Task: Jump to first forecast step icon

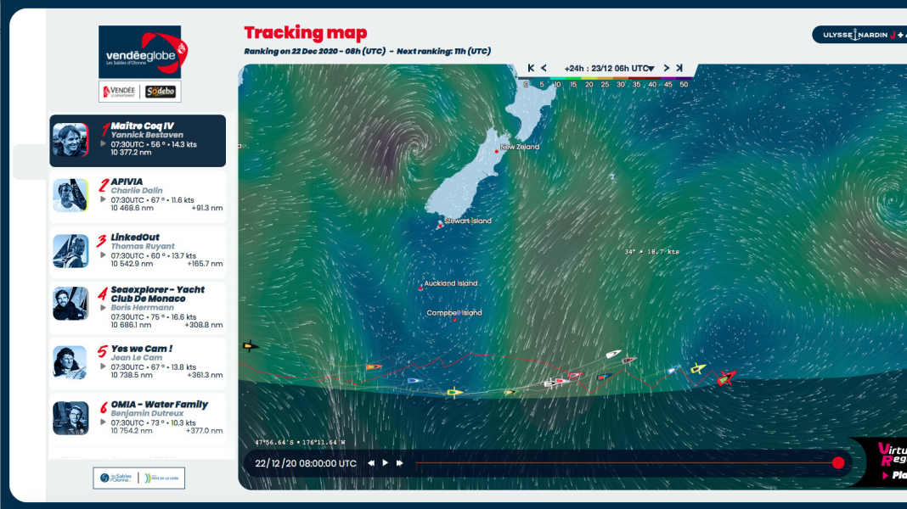Action: coord(531,68)
